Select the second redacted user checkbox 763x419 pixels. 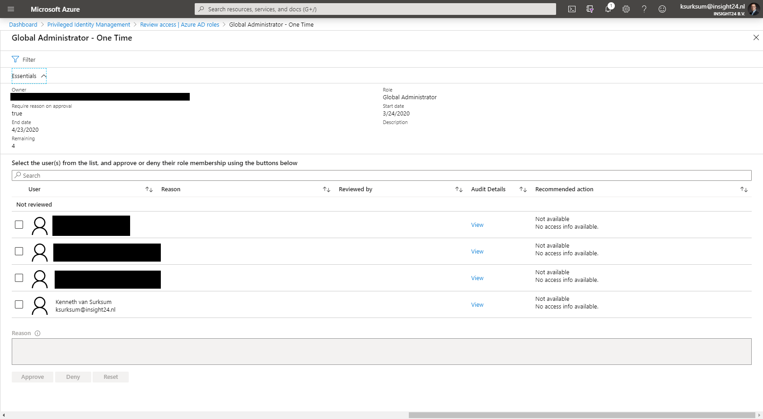[x=19, y=251]
